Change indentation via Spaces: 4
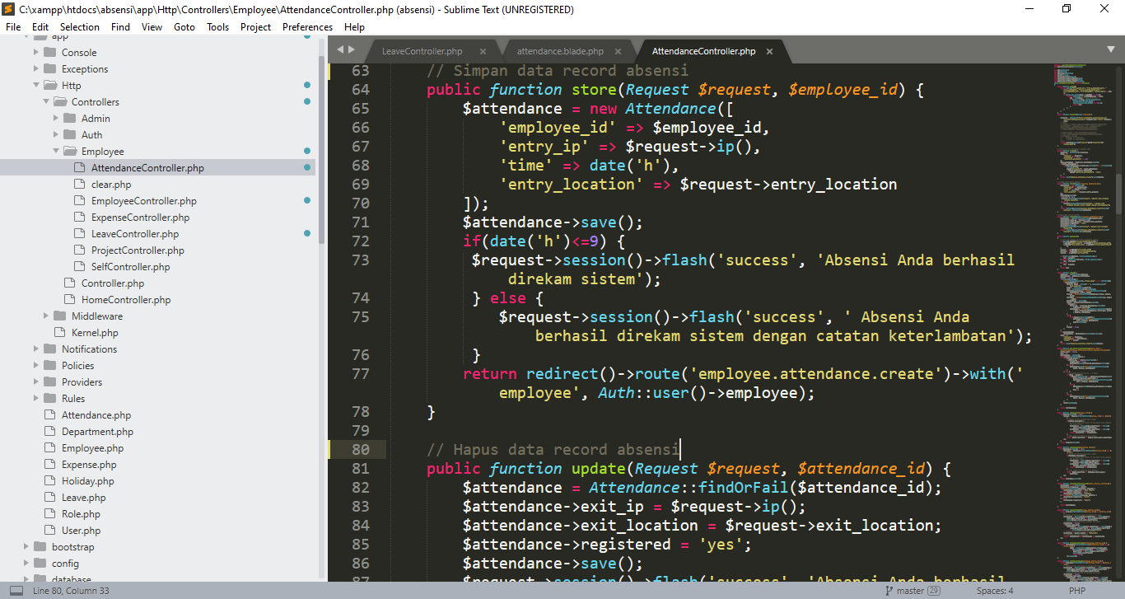 [995, 591]
